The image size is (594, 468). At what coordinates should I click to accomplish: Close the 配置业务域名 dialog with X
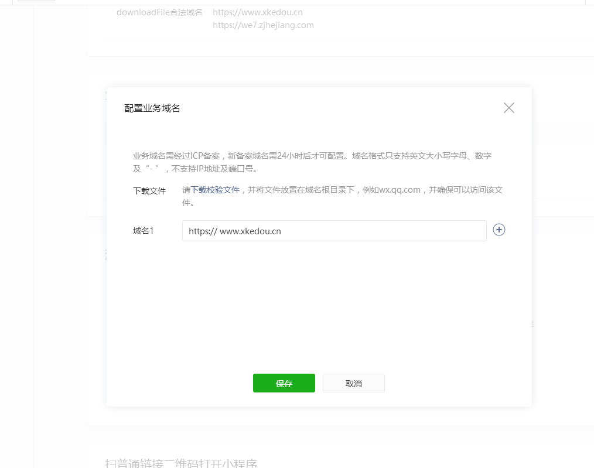click(x=508, y=108)
